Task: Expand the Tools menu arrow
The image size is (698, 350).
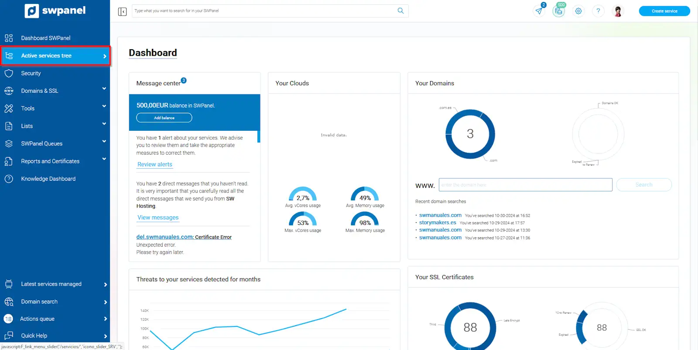Action: [x=104, y=106]
